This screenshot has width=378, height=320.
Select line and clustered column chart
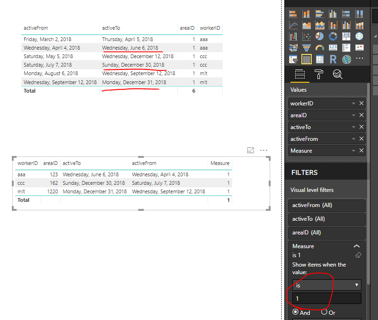[346, 25]
